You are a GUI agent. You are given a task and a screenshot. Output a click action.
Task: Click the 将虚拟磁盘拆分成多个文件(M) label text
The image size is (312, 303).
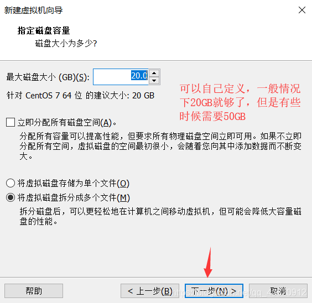[x=74, y=198]
